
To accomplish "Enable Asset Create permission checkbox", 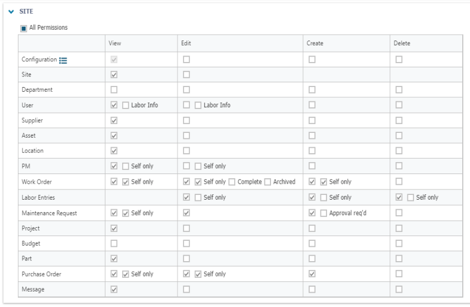I will (312, 136).
